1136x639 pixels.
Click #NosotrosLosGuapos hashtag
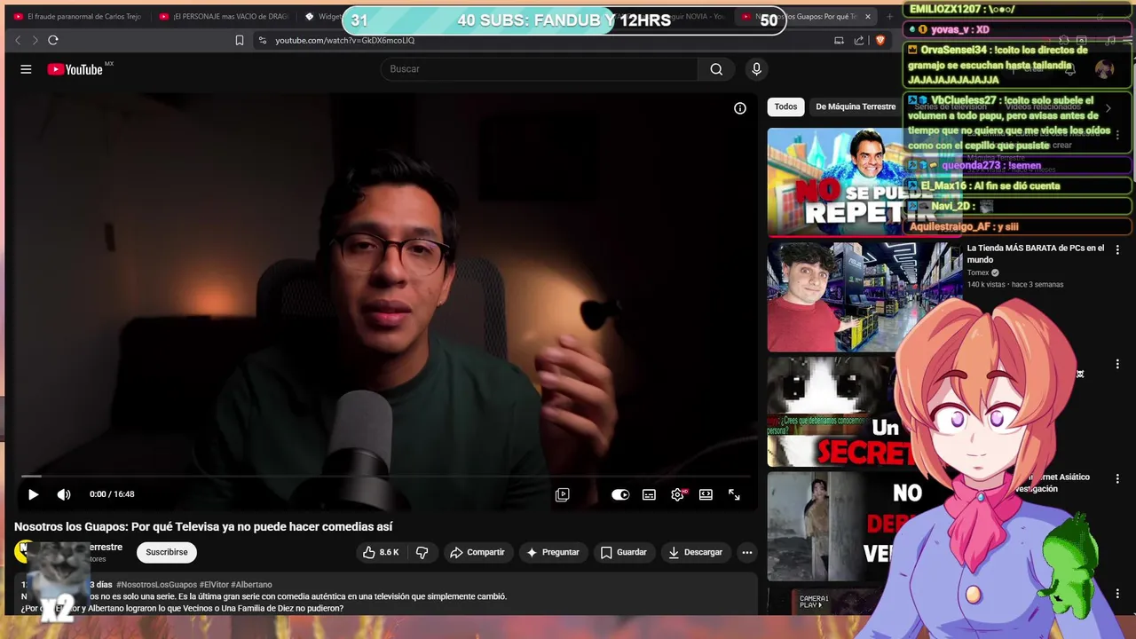click(x=156, y=585)
